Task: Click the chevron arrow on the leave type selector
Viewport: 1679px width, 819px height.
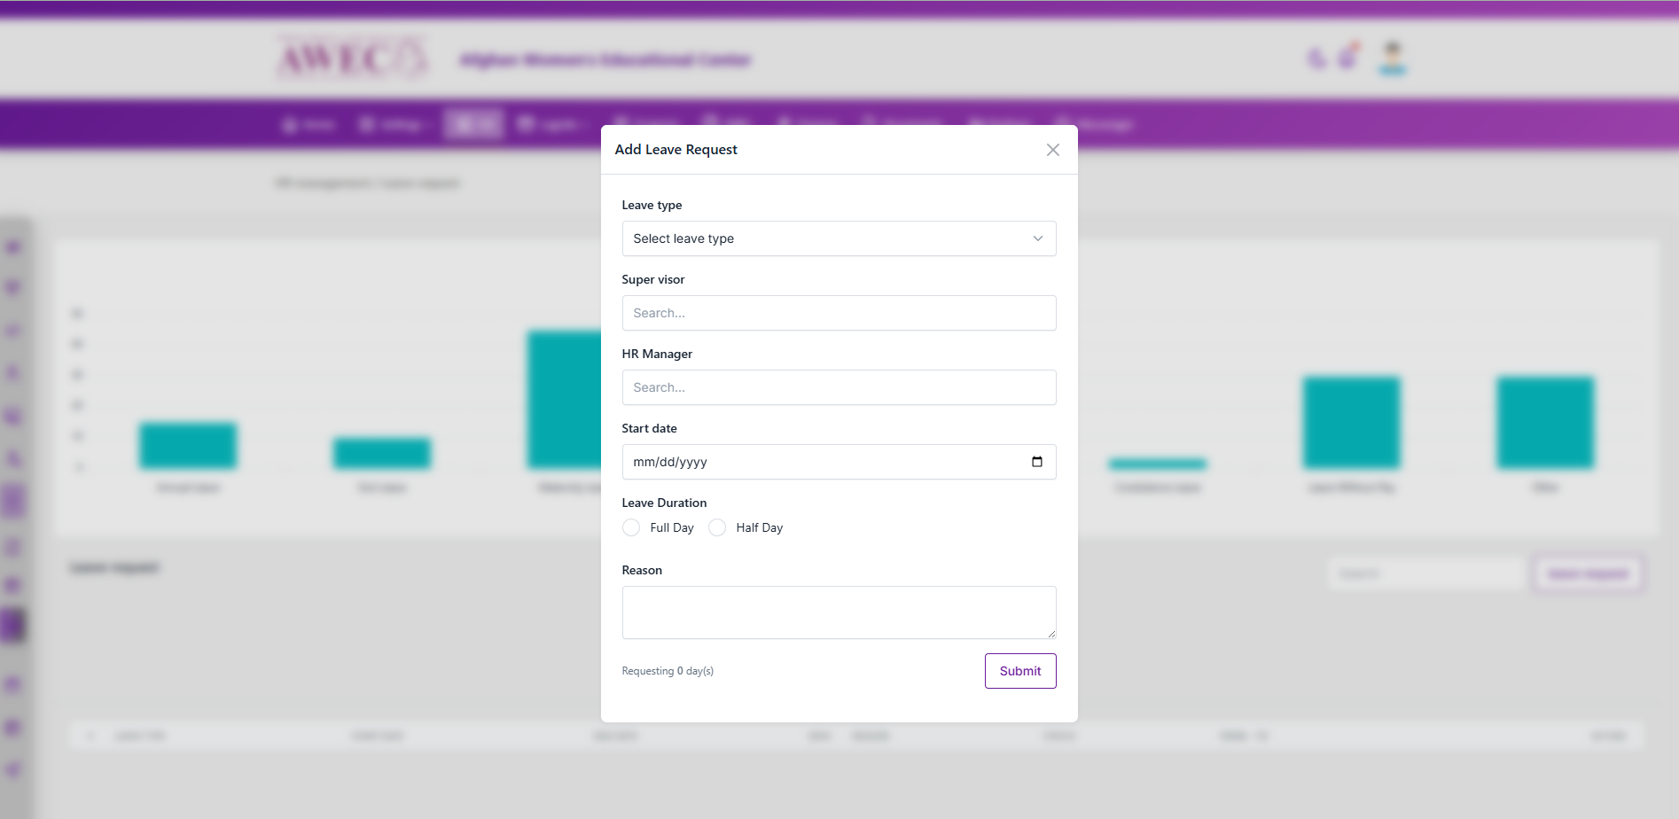Action: 1037,238
